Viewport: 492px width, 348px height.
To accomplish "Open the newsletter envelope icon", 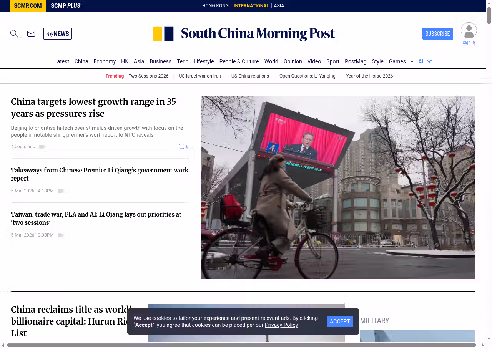I will pos(31,34).
